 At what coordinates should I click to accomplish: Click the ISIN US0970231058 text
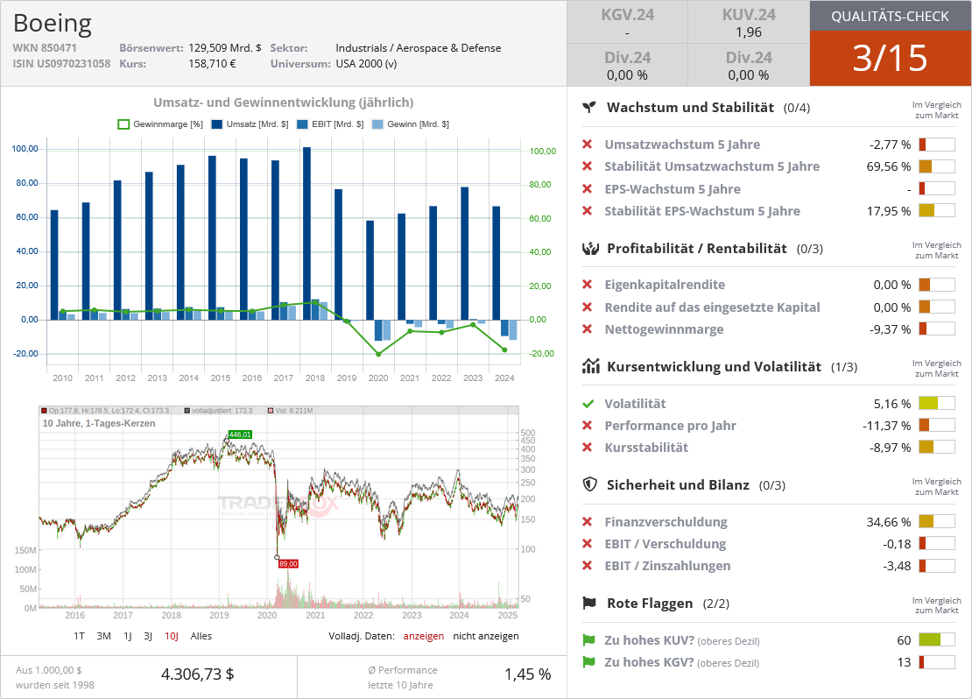(x=61, y=63)
